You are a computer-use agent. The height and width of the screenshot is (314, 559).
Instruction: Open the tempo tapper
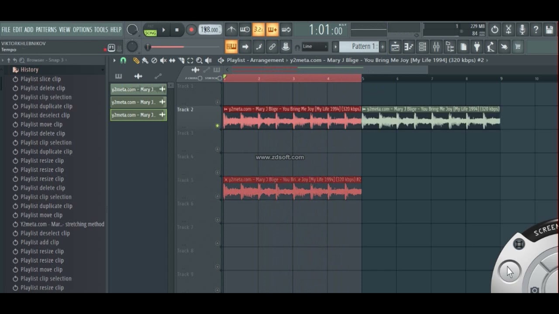click(x=490, y=46)
